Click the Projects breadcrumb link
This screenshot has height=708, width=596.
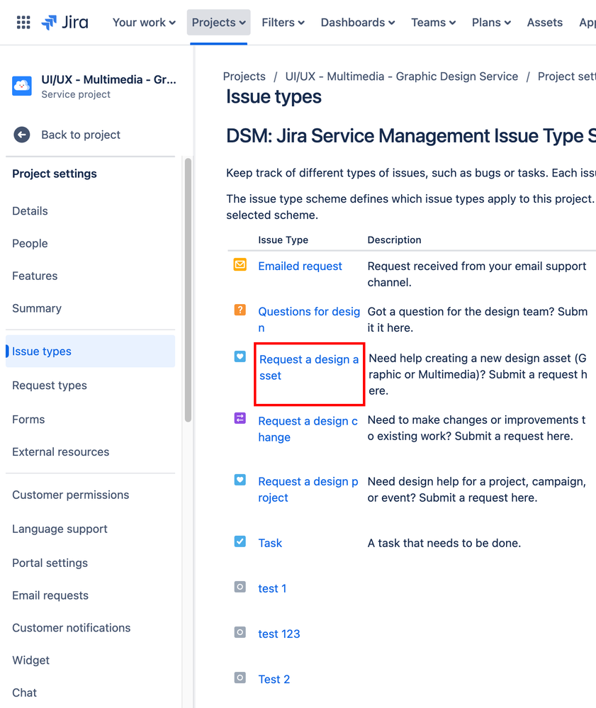click(244, 77)
